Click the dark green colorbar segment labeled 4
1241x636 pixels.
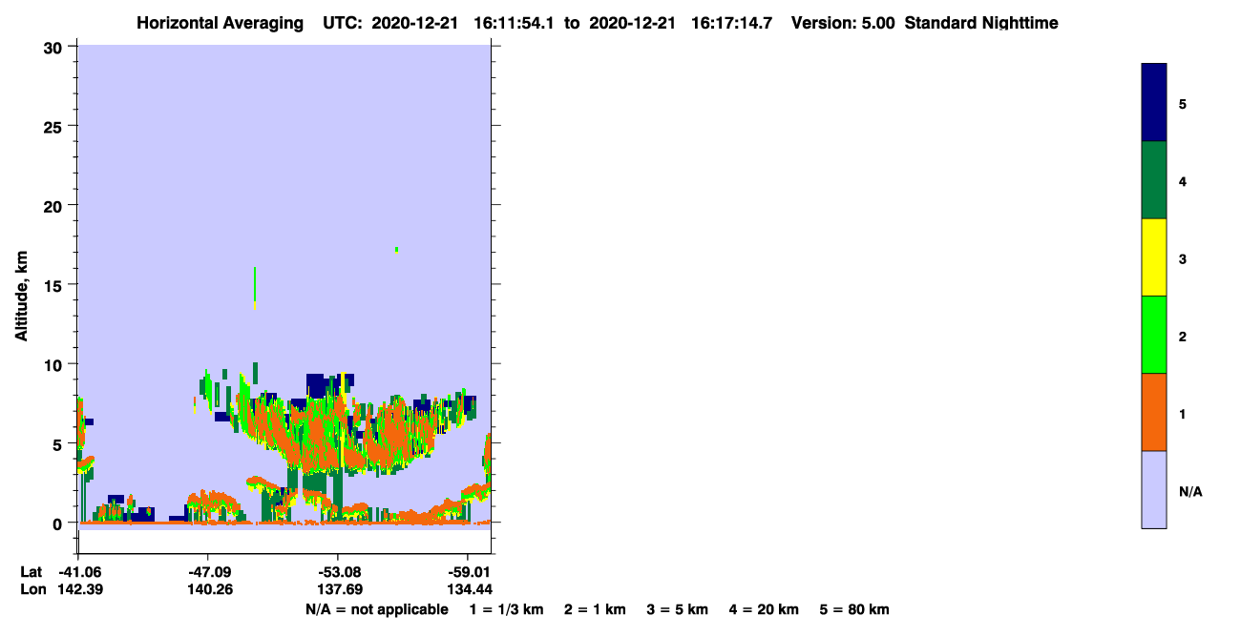click(x=1154, y=180)
